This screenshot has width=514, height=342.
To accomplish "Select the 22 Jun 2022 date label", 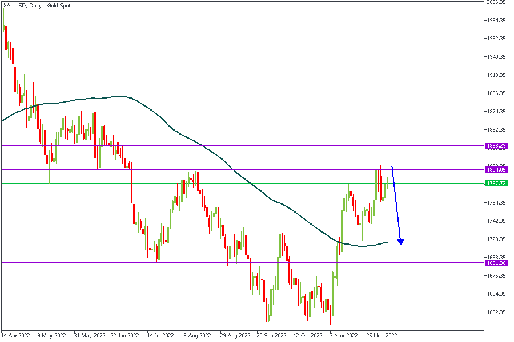I will [125, 336].
